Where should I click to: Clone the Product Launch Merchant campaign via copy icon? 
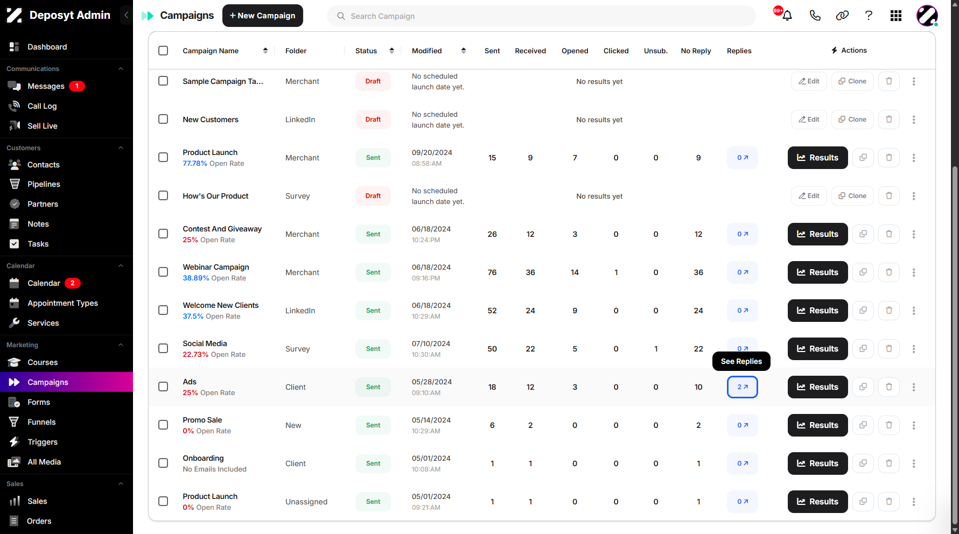click(x=863, y=158)
